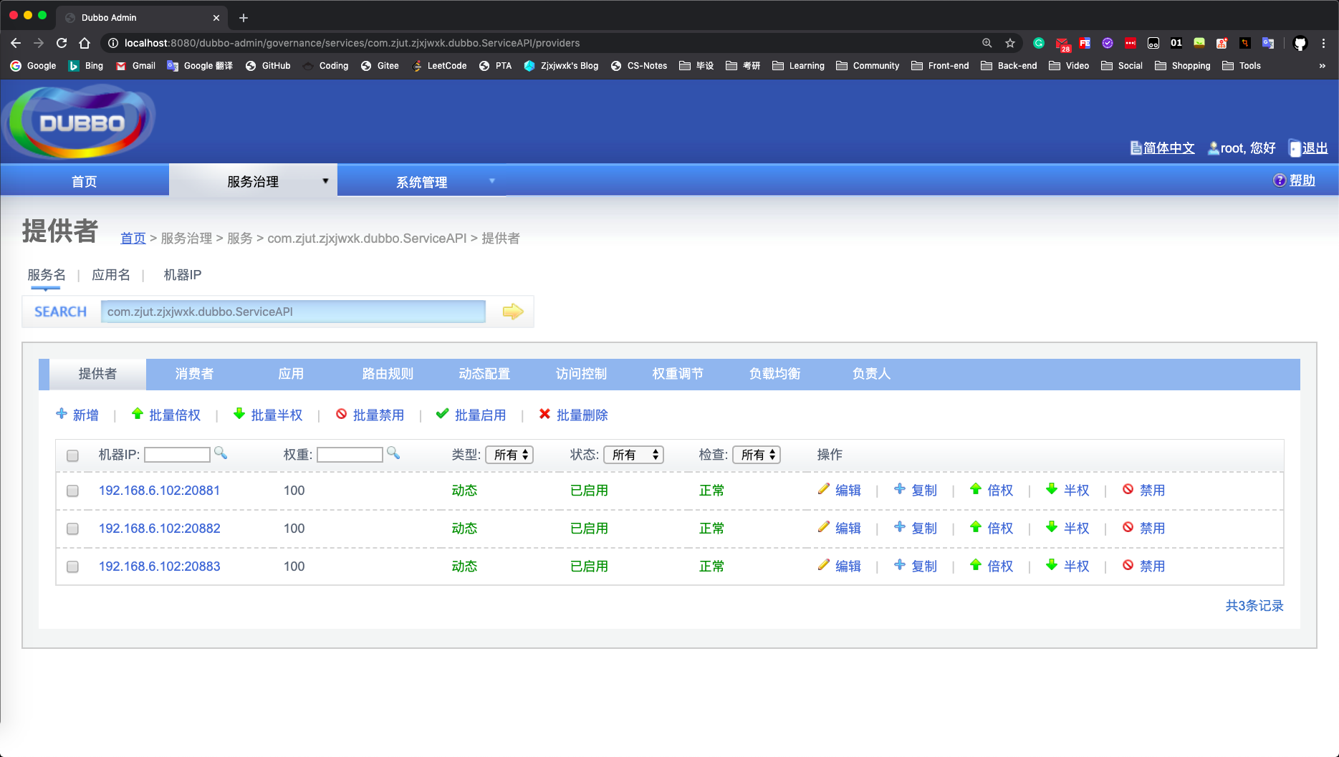Click the copy plus icon for 192.168.6.102:20881
The image size is (1339, 757).
pos(900,489)
